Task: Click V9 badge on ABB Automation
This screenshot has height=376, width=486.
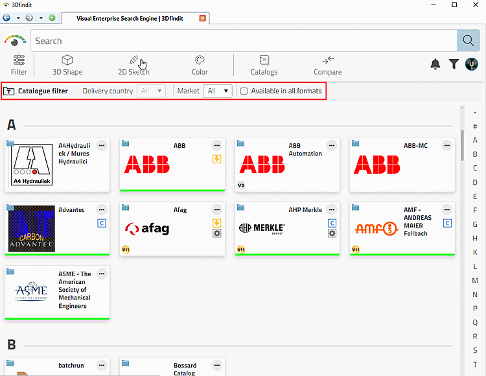Action: coord(241,185)
